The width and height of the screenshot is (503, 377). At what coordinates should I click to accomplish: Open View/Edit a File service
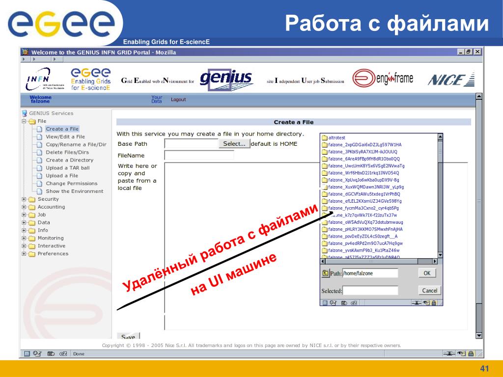click(x=65, y=136)
